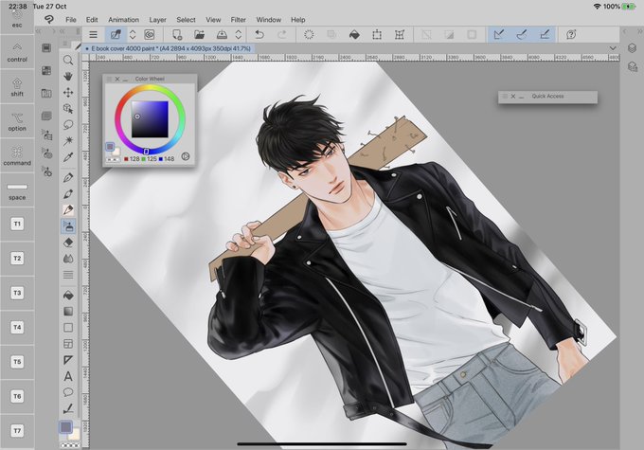Open the Clip Studio support help icon
Image resolution: width=644 pixels, height=450 pixels.
click(x=571, y=34)
